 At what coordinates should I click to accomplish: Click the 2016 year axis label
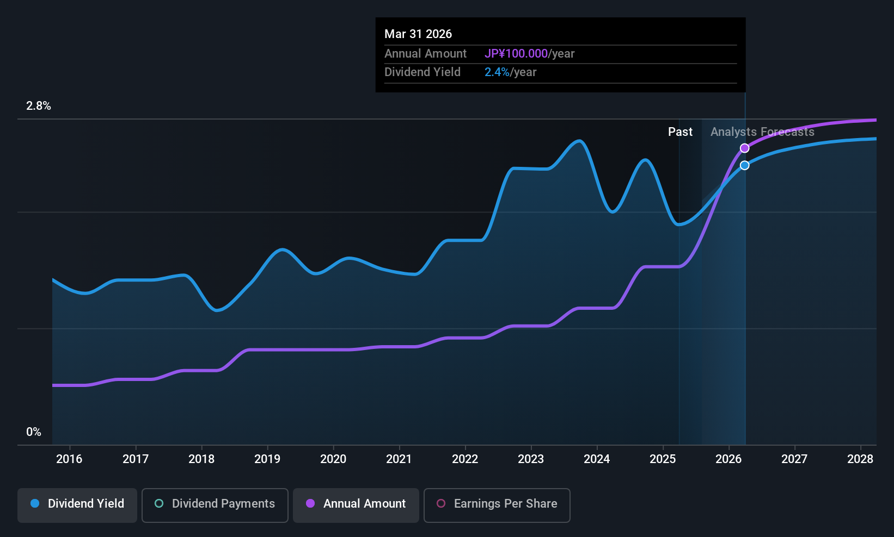(69, 459)
